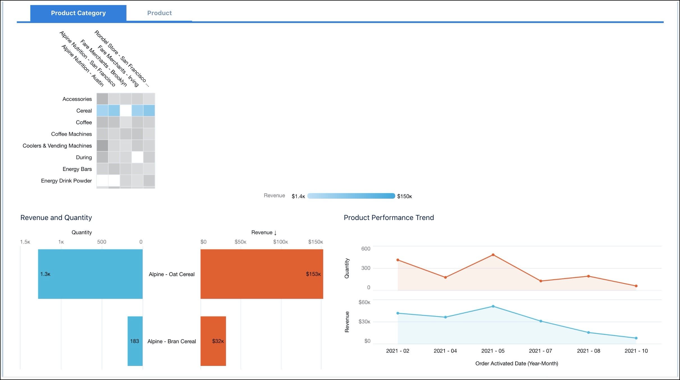The width and height of the screenshot is (680, 380).
Task: Select the Product Category tab
Action: (78, 13)
